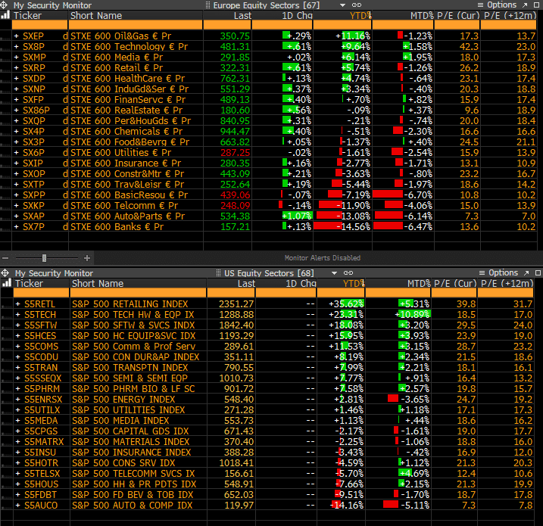
Task: Click the Last filter field in US panel
Action: [231, 293]
